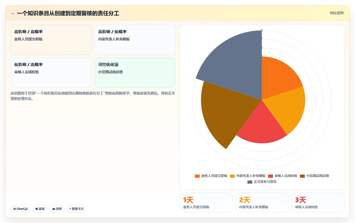
Task: Click the radial axis label 8
Action: pos(262,30)
